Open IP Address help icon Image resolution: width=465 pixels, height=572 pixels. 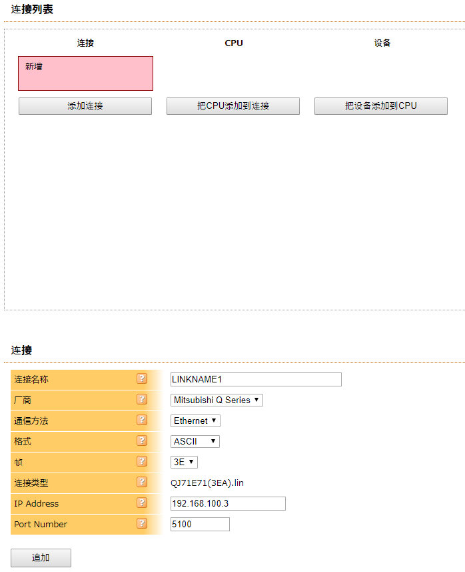pyautogui.click(x=142, y=503)
